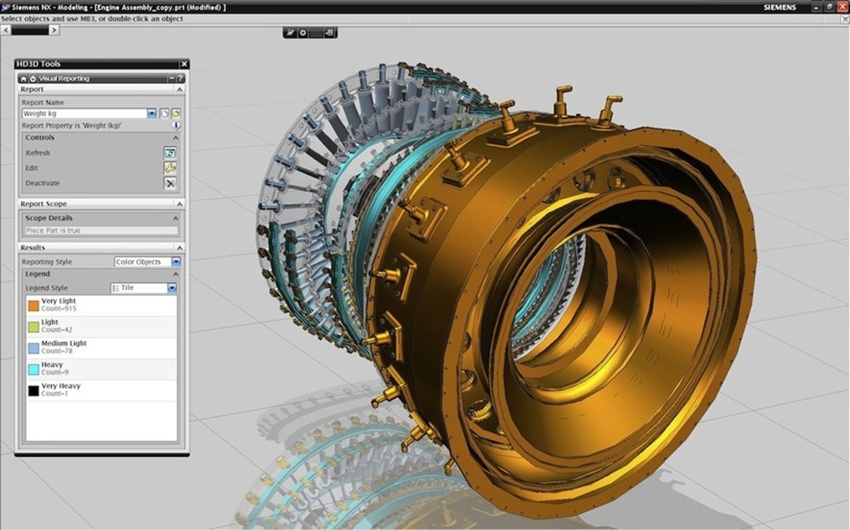Open the Legend Style Tile dropdown
Screen dimensions: 850x530
[x=171, y=288]
